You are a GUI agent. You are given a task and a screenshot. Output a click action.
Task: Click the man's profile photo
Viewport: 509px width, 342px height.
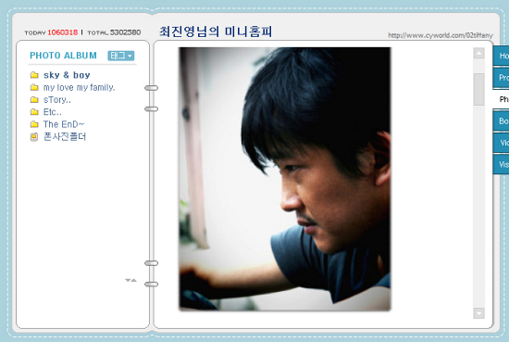pos(285,179)
